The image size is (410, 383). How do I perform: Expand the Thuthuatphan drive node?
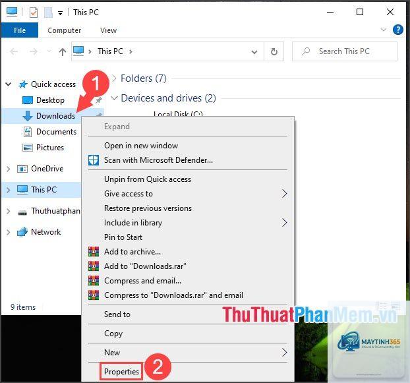tap(9, 211)
